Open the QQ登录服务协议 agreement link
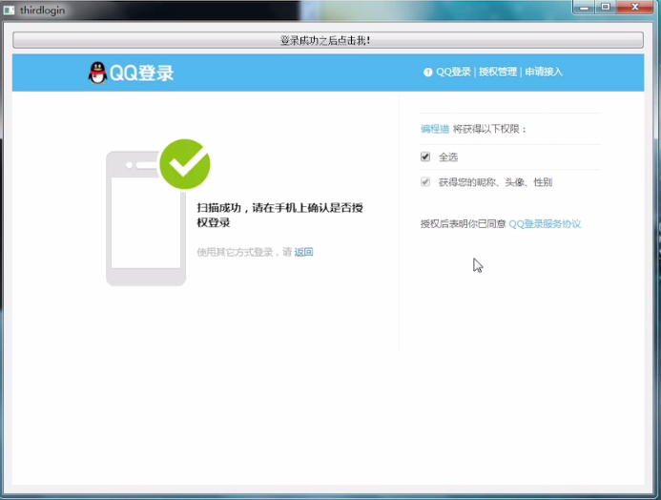 tap(545, 224)
